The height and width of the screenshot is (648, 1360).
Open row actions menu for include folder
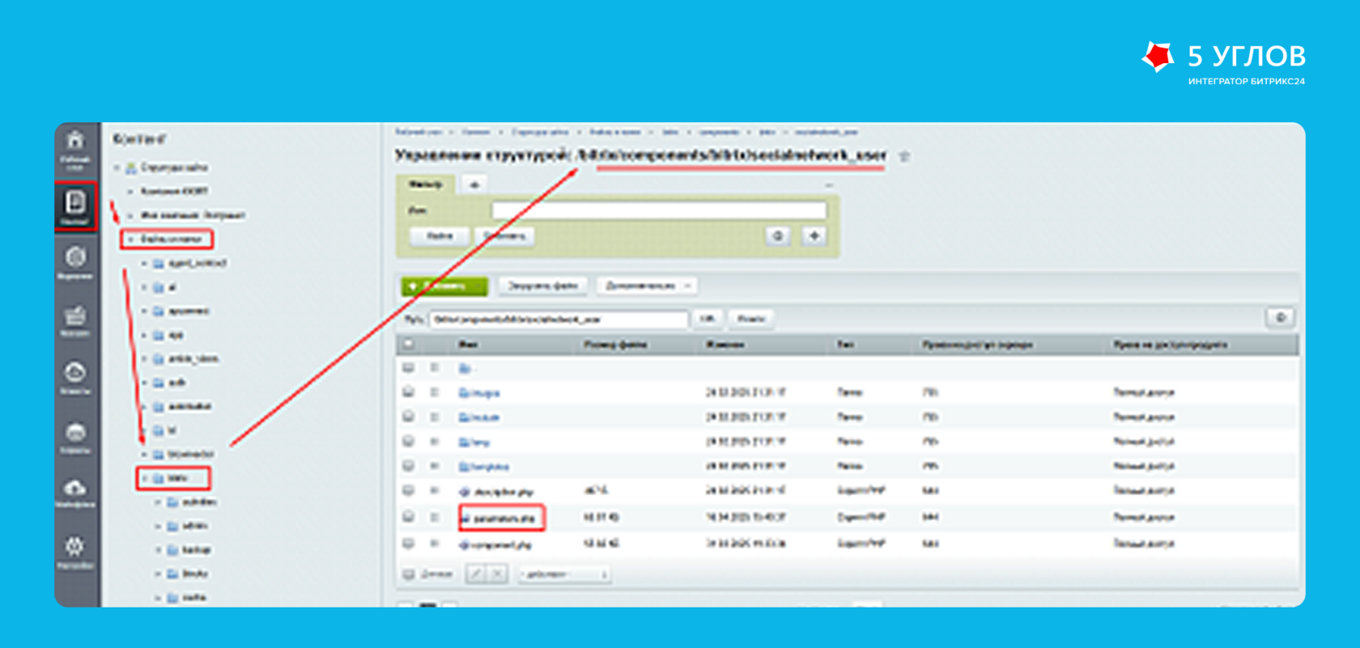click(x=435, y=417)
